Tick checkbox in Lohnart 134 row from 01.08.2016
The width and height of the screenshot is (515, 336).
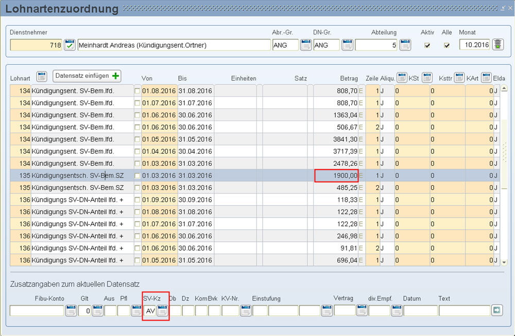tap(138, 91)
